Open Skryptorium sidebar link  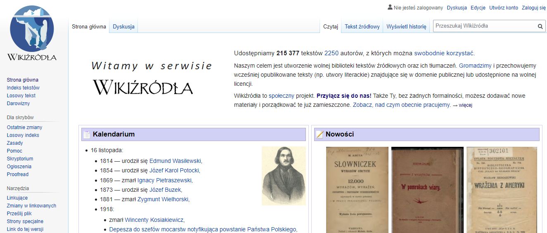tap(20, 159)
